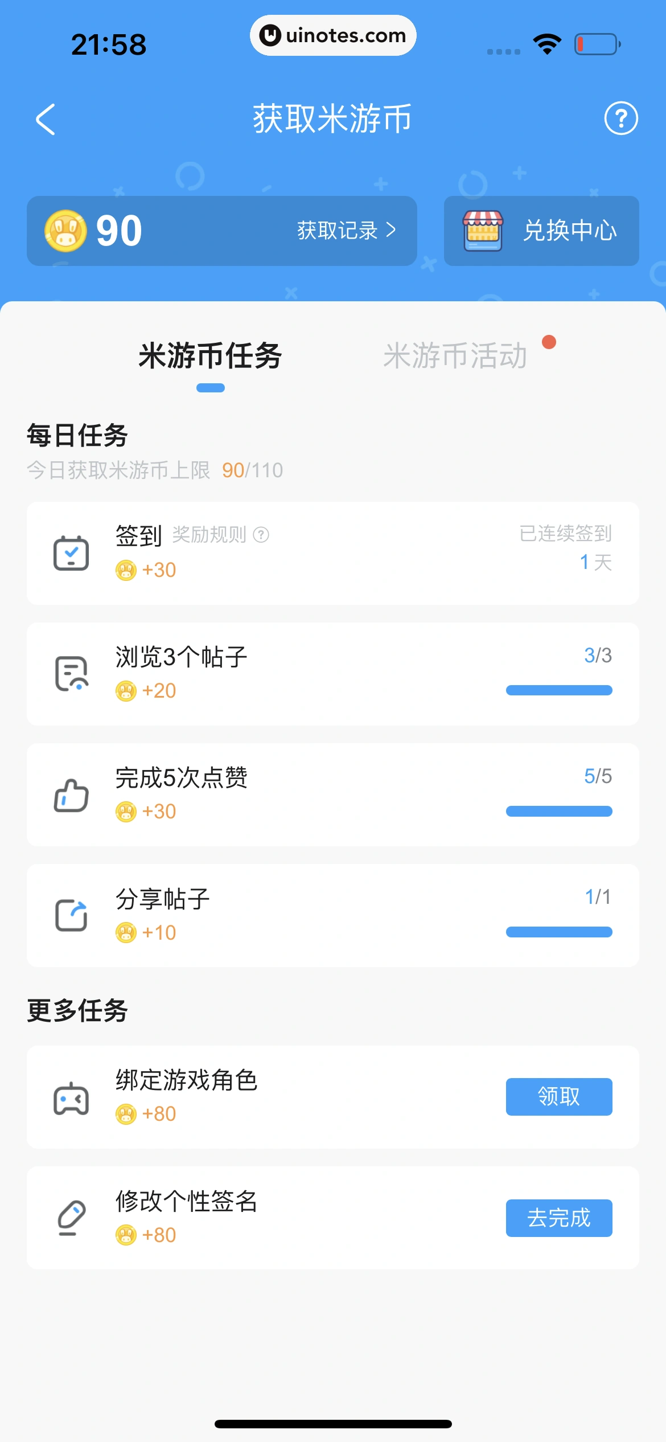
Task: Open 奖励规则 reward rules info icon
Action: 261,535
